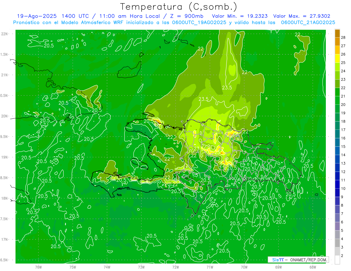Click the '71W' longitude axis label
351x271 pixels.
210,267
